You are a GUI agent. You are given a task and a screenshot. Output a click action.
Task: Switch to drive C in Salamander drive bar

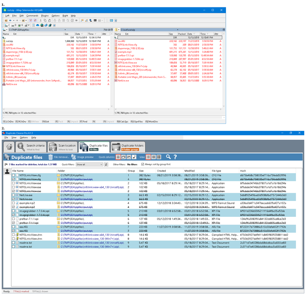click(7, 25)
